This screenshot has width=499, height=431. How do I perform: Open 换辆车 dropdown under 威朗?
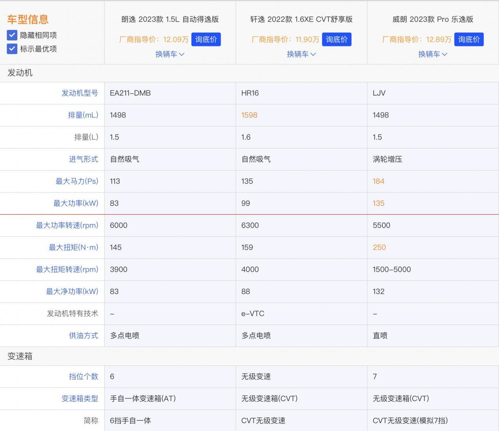432,54
